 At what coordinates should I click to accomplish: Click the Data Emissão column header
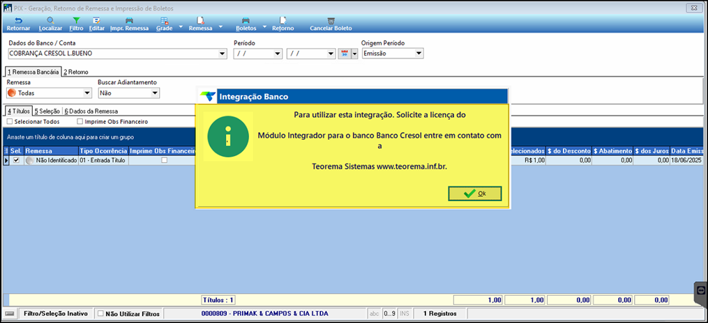point(688,150)
